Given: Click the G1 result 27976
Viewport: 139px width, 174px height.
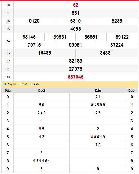Looking at the screenshot, I should (76, 69).
